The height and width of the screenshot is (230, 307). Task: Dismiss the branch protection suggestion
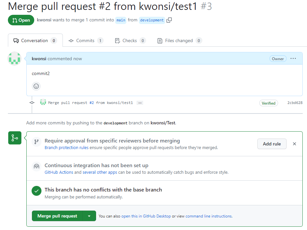click(294, 144)
